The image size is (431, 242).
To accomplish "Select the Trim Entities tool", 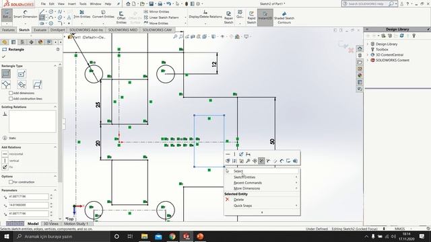I will point(82,14).
